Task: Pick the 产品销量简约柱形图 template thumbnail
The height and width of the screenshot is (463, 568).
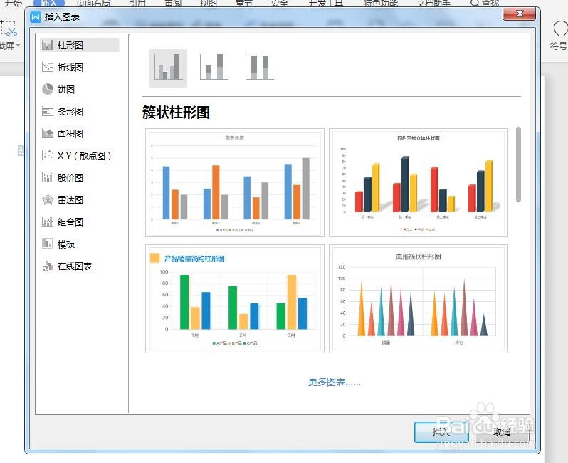Action: pos(235,298)
